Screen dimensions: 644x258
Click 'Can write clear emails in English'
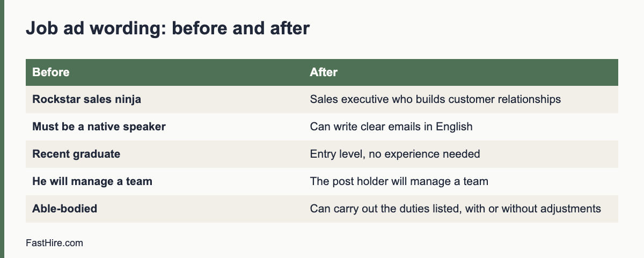click(391, 127)
